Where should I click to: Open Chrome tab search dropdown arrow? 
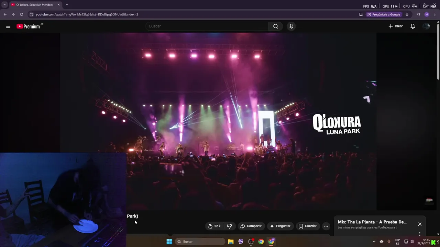tap(4, 5)
